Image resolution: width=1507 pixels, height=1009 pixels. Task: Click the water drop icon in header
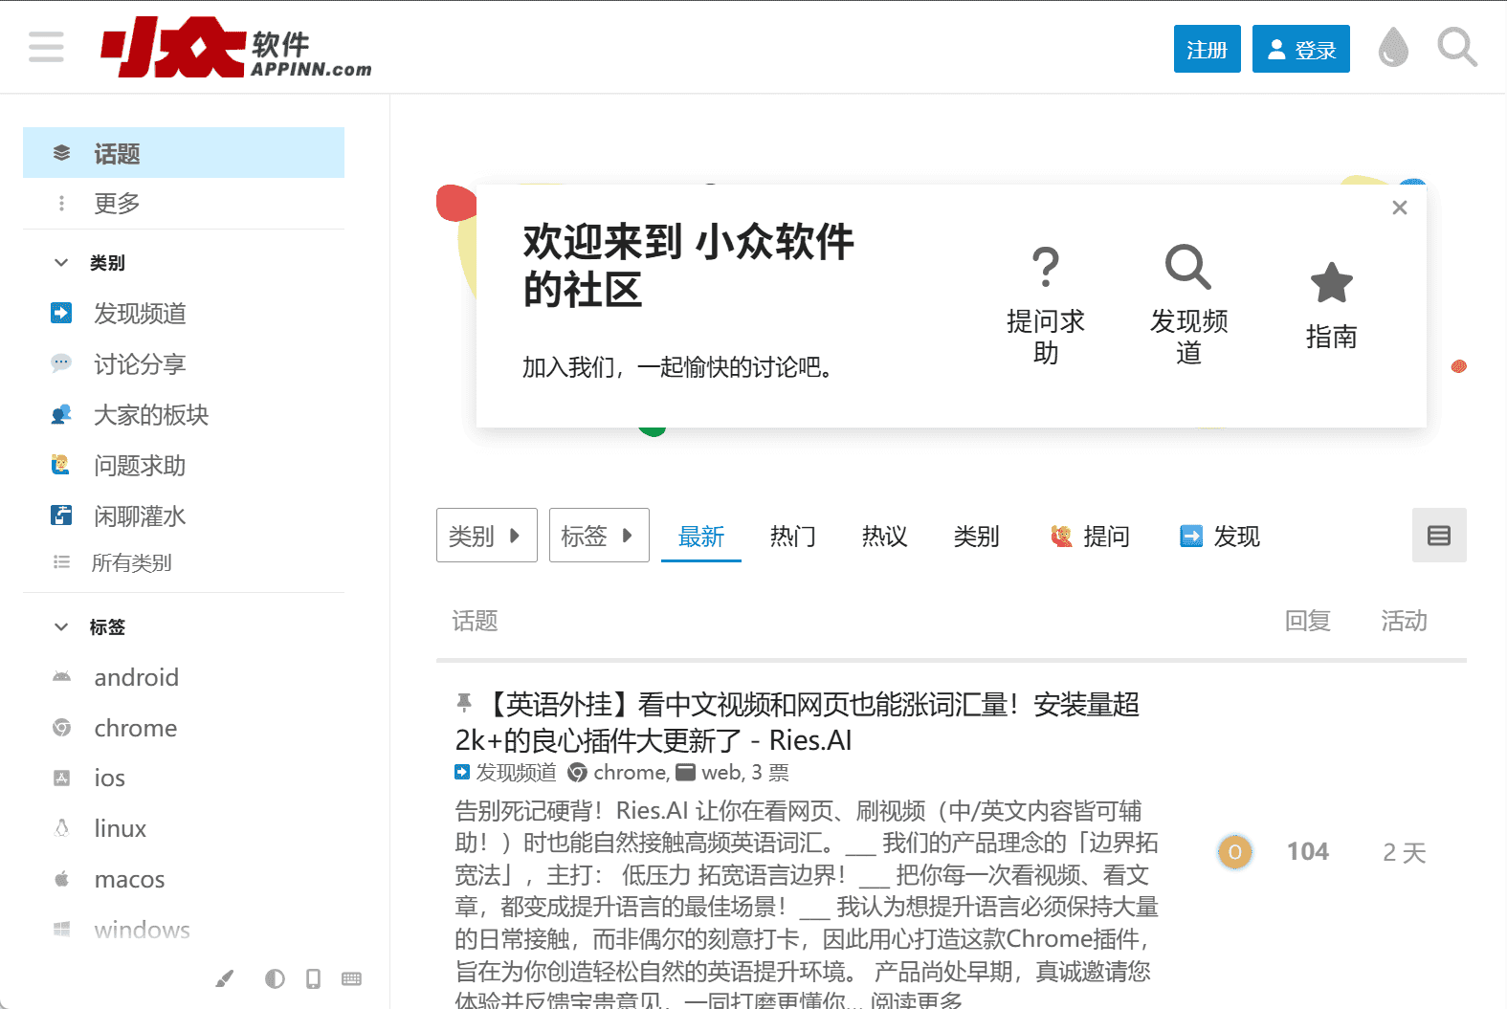click(x=1393, y=47)
